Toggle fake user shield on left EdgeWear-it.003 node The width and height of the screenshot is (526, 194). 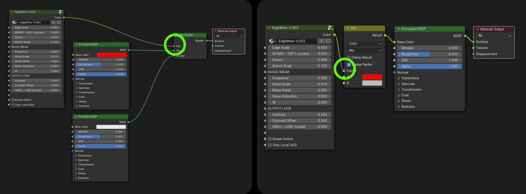(59, 22)
